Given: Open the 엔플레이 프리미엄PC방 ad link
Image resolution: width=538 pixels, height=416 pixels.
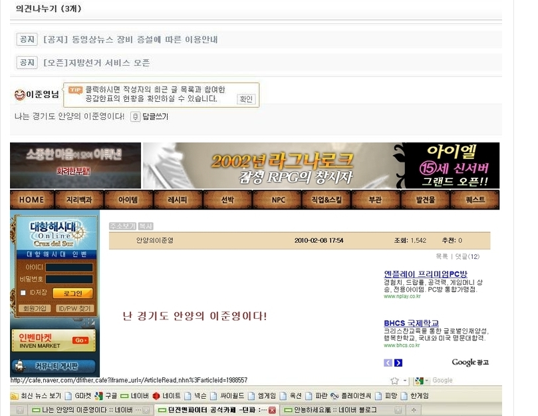Looking at the screenshot, I should click(x=426, y=274).
